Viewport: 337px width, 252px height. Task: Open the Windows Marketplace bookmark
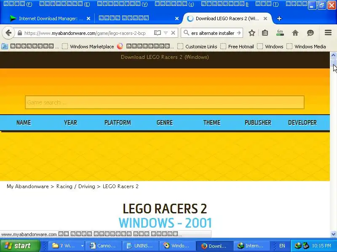[x=88, y=47]
